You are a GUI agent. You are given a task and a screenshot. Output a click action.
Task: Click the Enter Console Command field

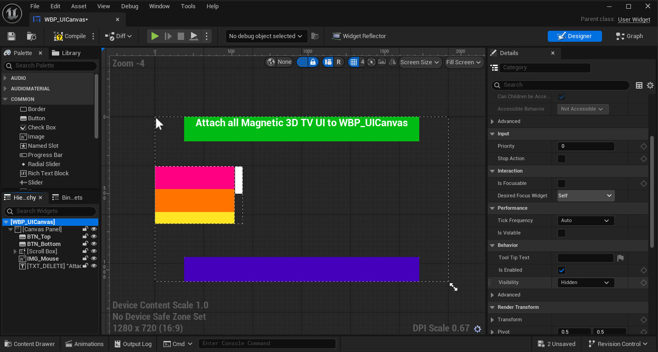tap(267, 343)
